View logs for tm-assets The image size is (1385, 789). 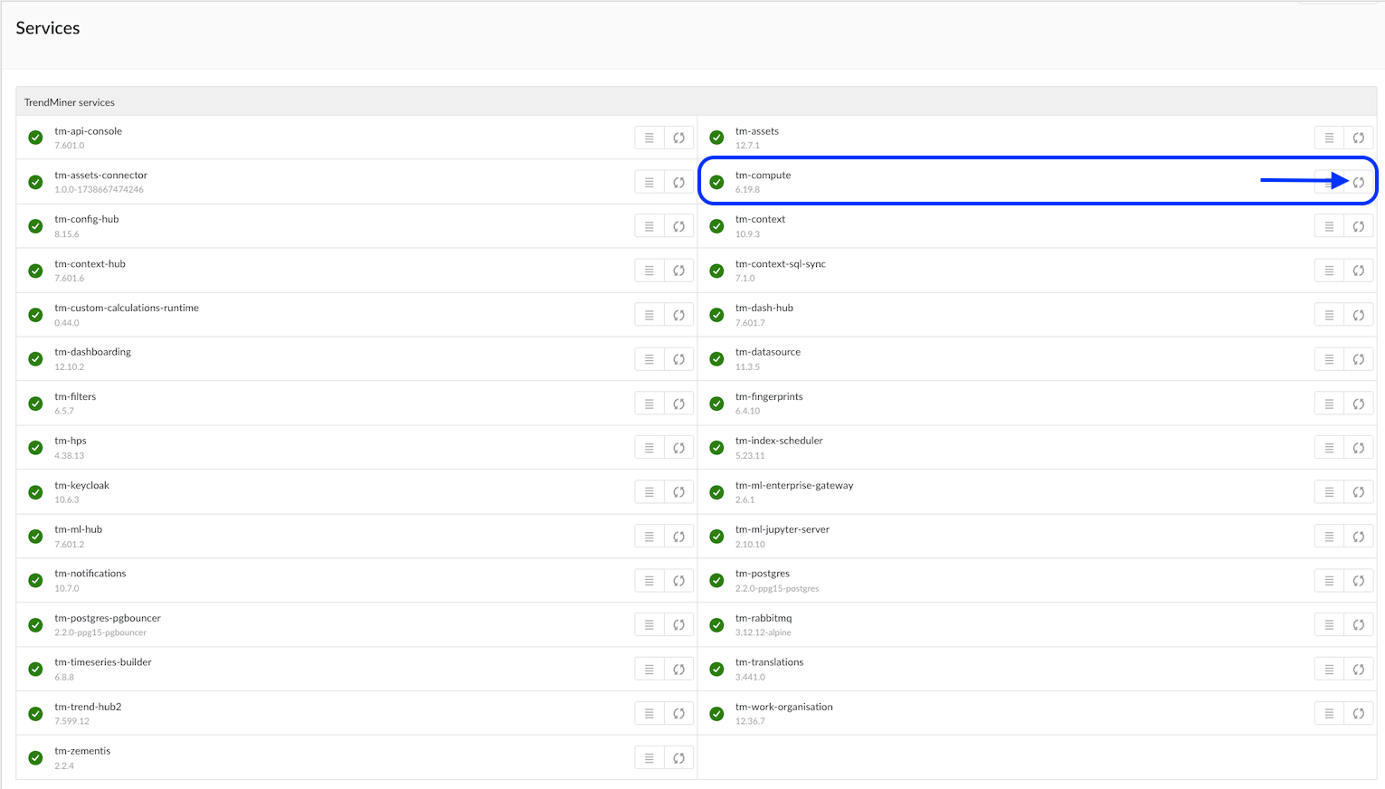click(1329, 138)
